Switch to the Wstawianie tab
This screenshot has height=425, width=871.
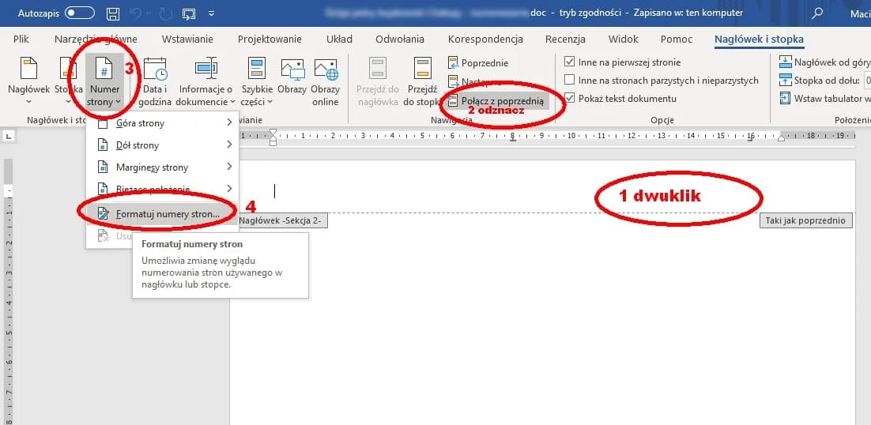point(187,39)
